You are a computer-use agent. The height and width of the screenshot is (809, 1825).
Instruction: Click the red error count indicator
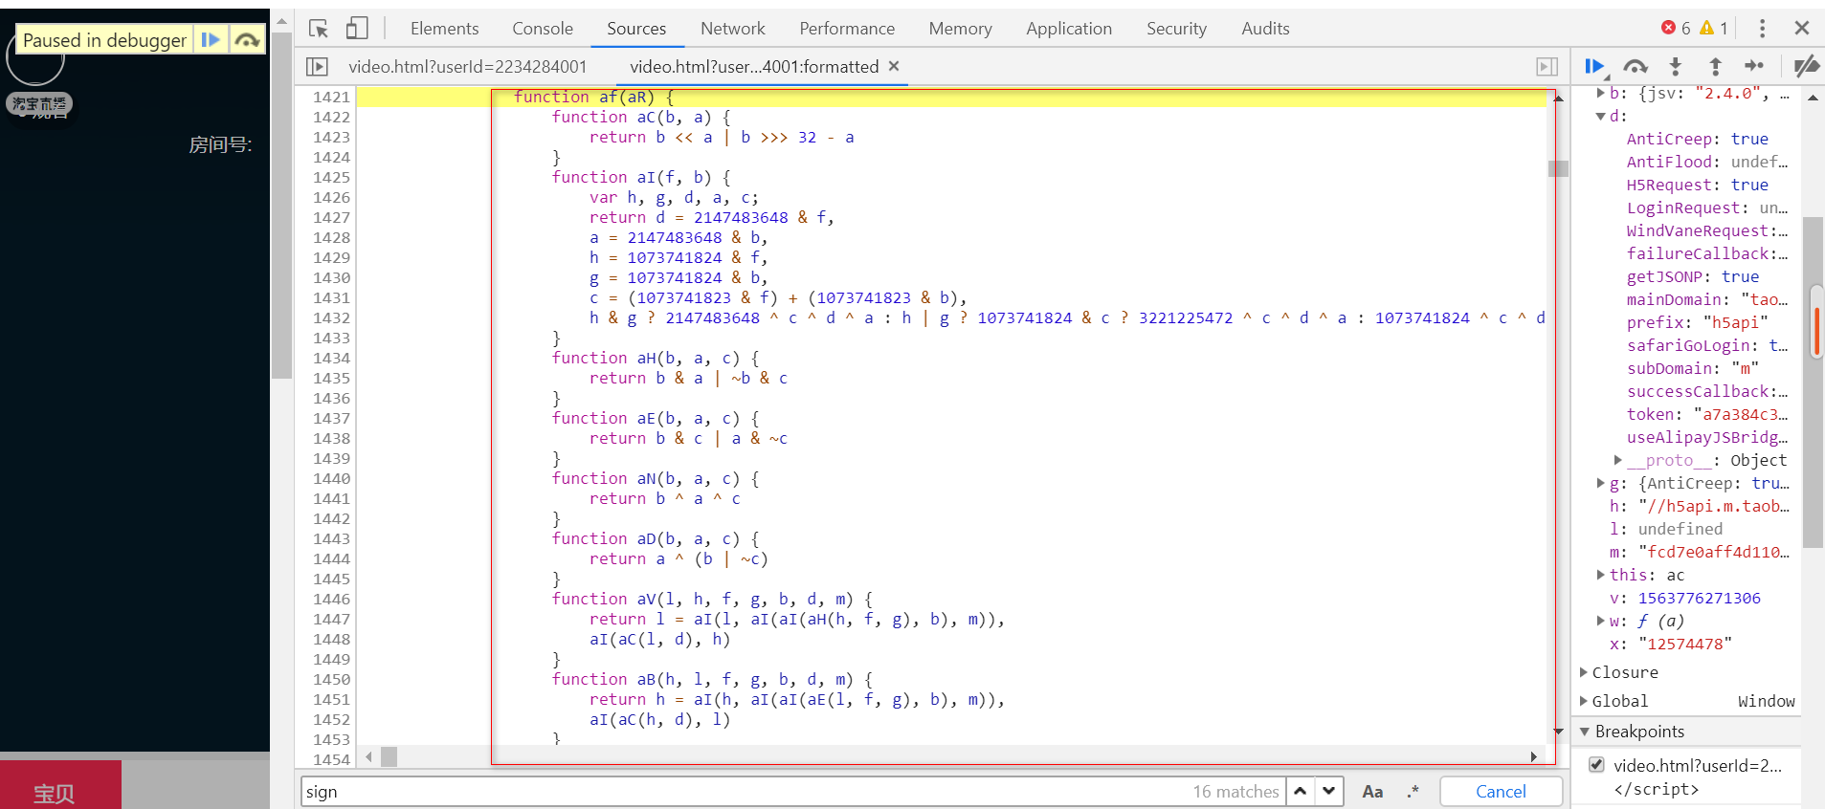[1676, 29]
